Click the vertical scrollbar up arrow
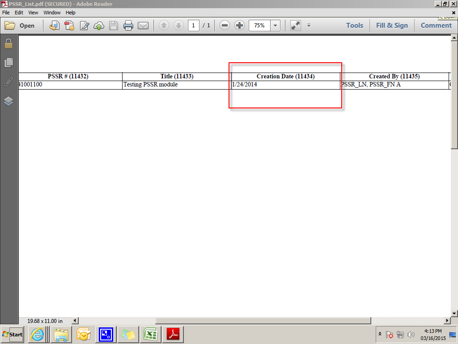This screenshot has width=458, height=344. coord(454,38)
